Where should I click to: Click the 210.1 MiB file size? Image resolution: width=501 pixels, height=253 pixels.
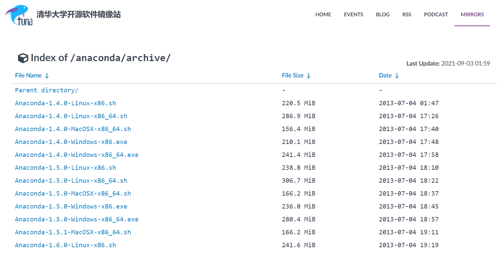[298, 142]
